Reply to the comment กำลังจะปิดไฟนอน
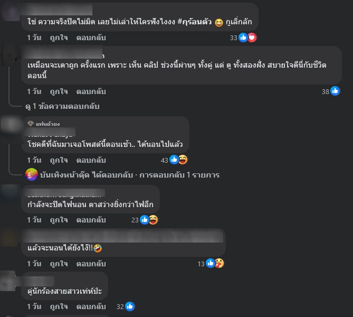The height and width of the screenshot is (317, 353). (x=91, y=220)
